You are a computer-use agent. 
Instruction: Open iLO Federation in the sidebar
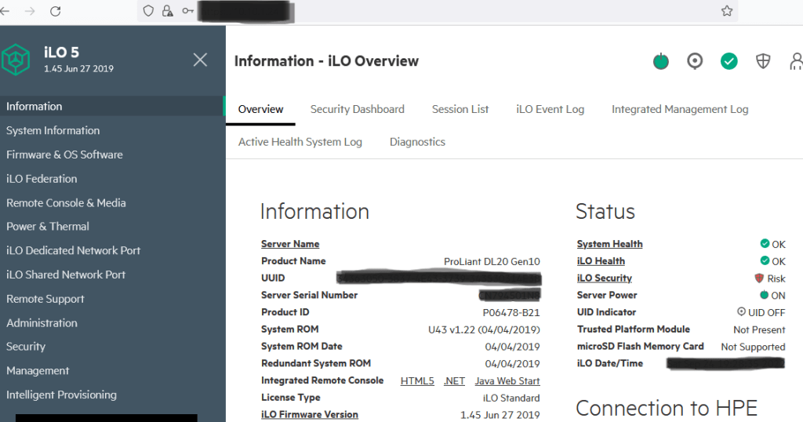point(42,179)
